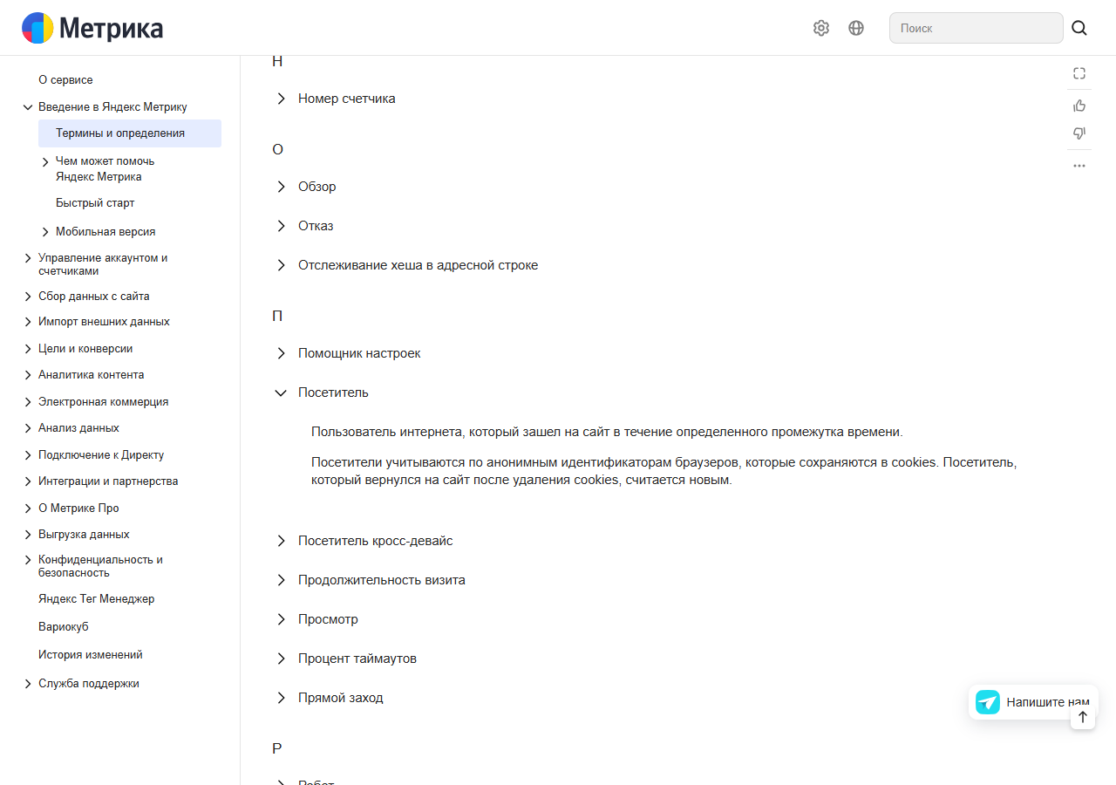Click the scroll-to-top arrow button
Viewport: 1116px width, 785px height.
1083,717
